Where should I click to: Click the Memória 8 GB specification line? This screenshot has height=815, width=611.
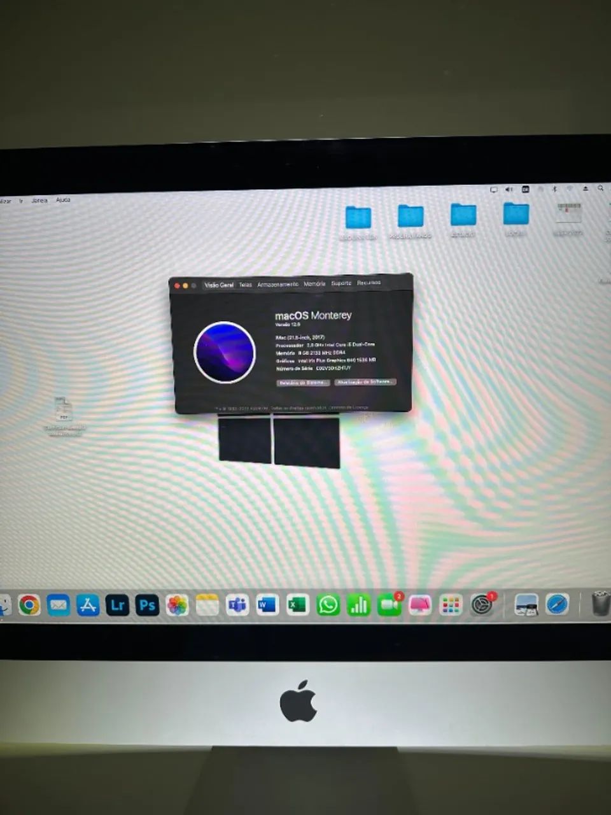(x=311, y=353)
